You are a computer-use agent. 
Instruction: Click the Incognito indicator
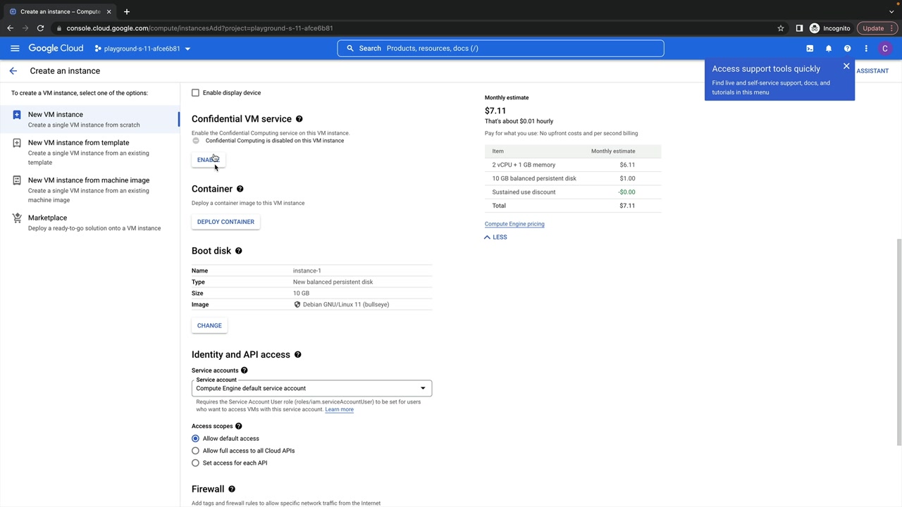tap(830, 28)
